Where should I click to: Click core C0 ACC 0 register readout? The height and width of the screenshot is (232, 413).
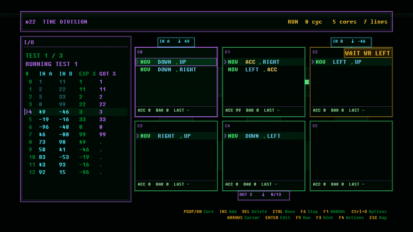[x=144, y=111]
